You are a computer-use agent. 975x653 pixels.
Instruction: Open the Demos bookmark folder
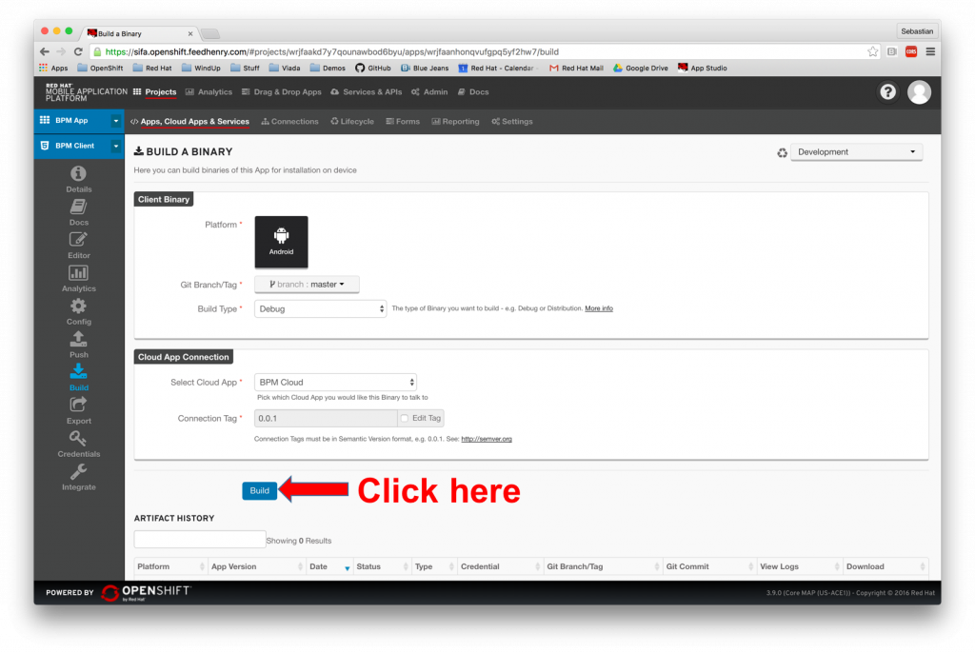(328, 68)
